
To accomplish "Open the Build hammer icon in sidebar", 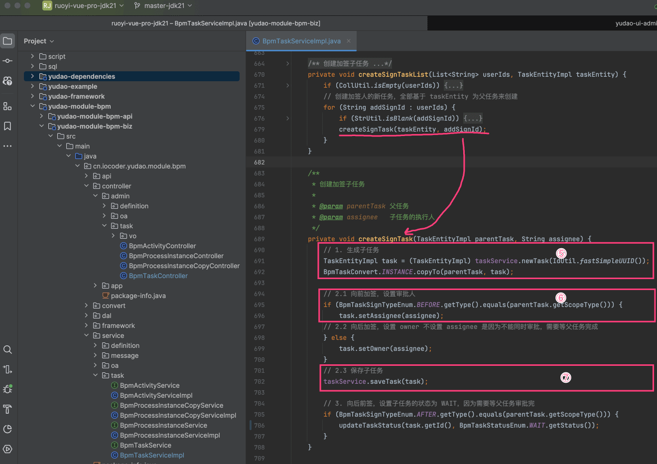I will 7,409.
